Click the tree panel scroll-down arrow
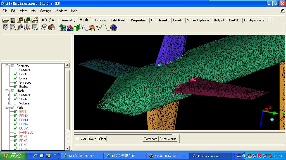 click(x=67, y=148)
